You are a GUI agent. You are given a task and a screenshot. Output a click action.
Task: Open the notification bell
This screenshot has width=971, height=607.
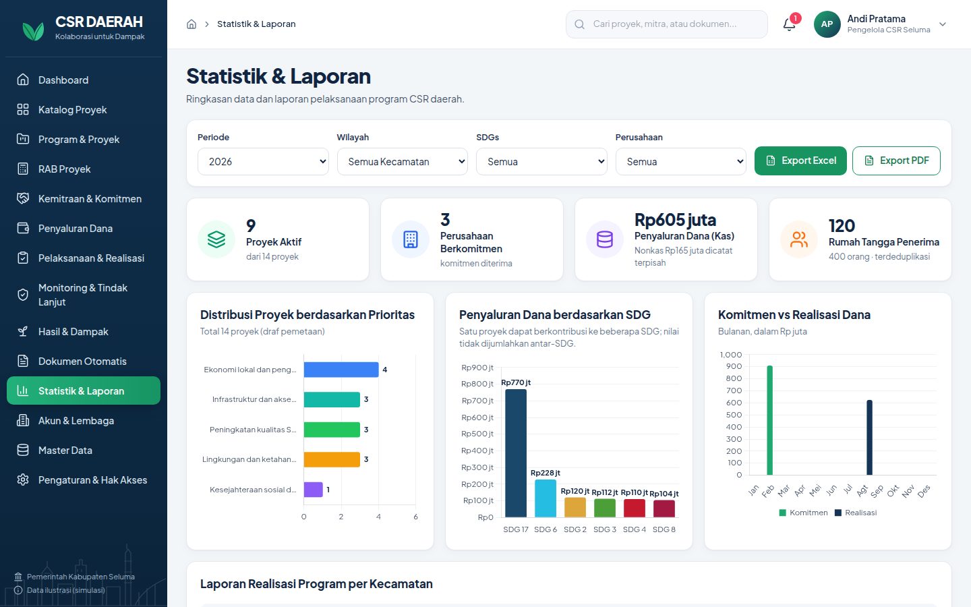point(790,24)
